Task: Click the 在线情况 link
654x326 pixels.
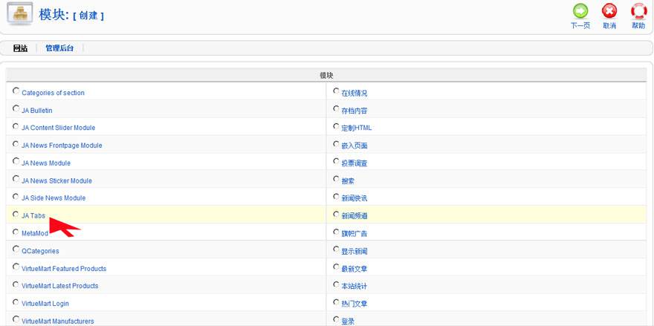Action: tap(354, 94)
